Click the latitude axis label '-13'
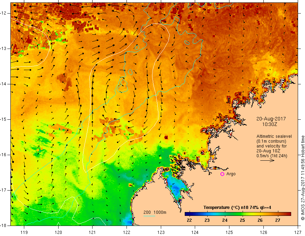The height and width of the screenshot is (236, 305). (x=4, y=49)
